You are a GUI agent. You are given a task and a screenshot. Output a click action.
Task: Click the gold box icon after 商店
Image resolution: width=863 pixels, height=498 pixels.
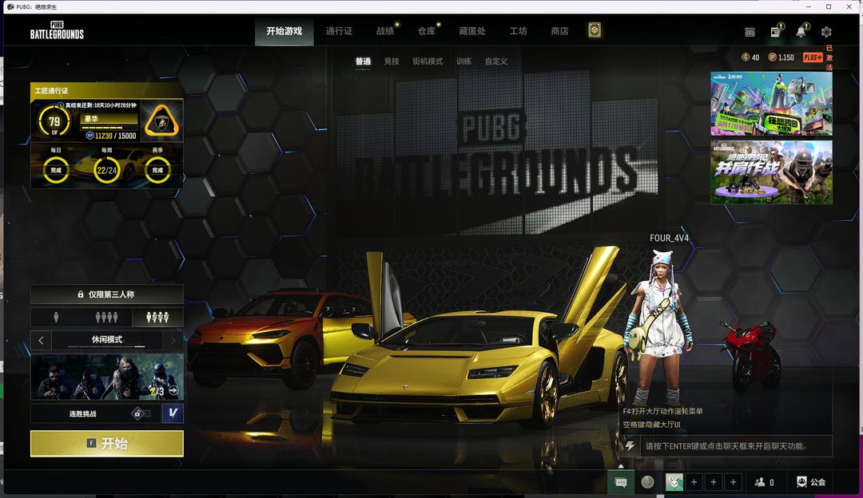pos(595,30)
